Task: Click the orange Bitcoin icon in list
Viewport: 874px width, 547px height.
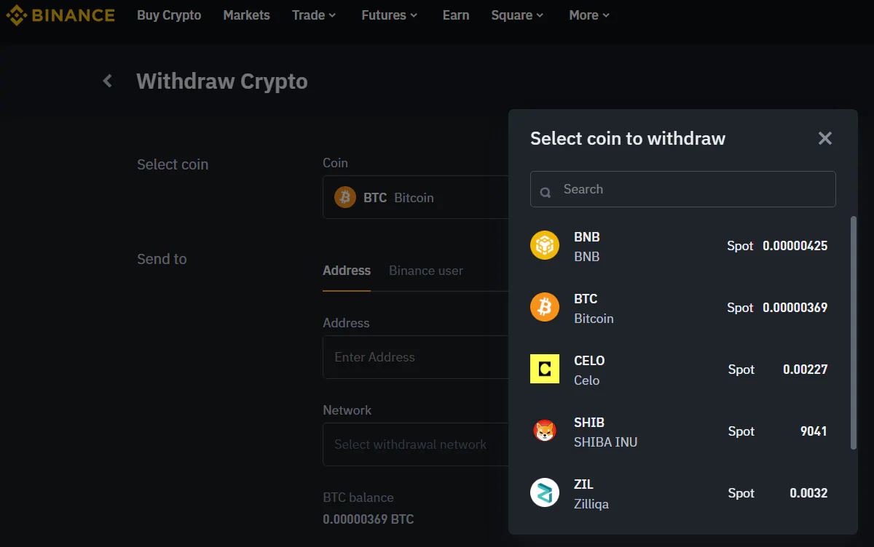Action: 544,308
